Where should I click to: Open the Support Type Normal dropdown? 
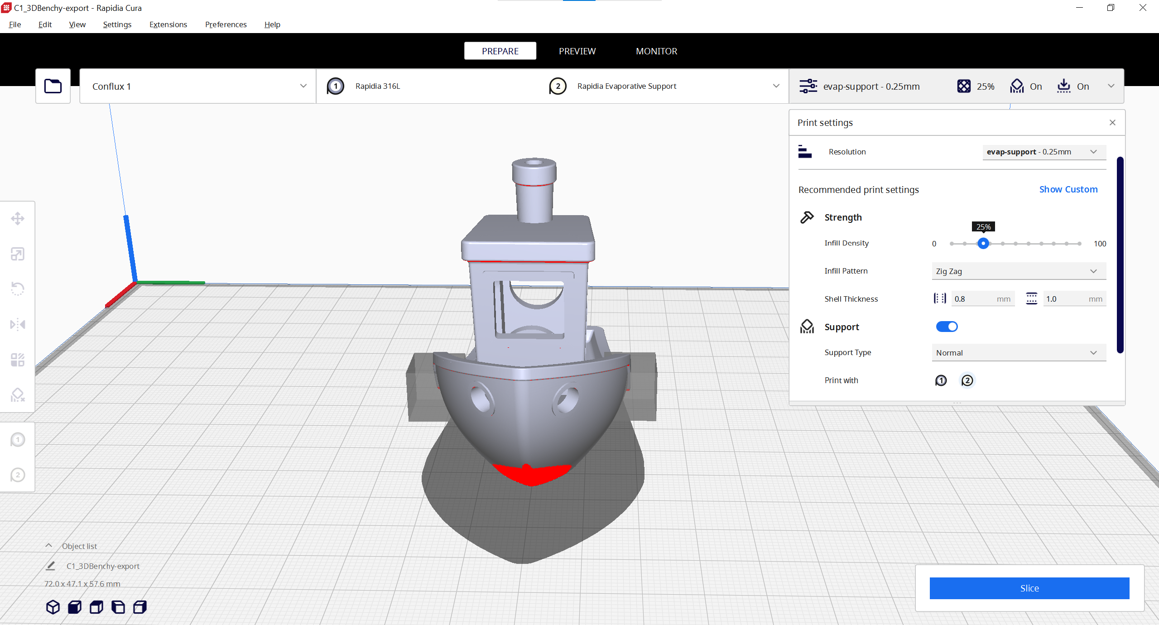(x=1018, y=353)
